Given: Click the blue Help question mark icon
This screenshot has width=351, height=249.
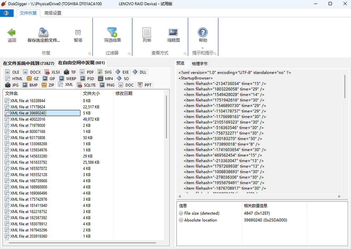Looking at the screenshot, I should pos(203,32).
